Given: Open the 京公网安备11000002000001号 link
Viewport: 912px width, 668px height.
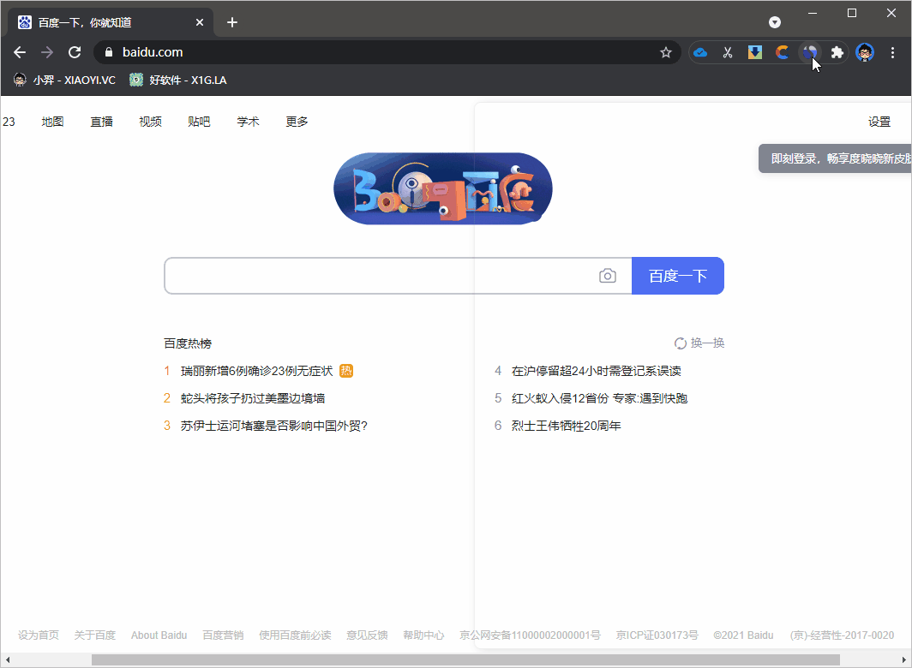Looking at the screenshot, I should click(x=530, y=635).
